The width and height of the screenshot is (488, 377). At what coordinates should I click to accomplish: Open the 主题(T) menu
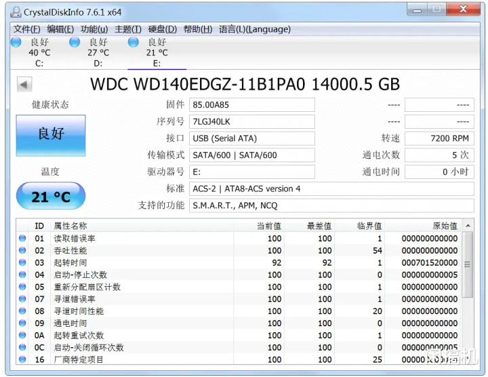tap(127, 29)
